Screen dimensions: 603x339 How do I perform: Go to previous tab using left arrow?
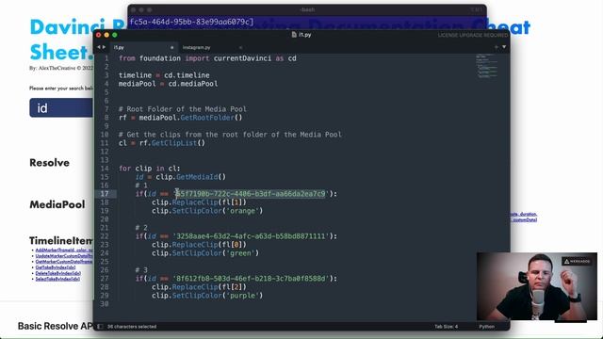coord(99,47)
